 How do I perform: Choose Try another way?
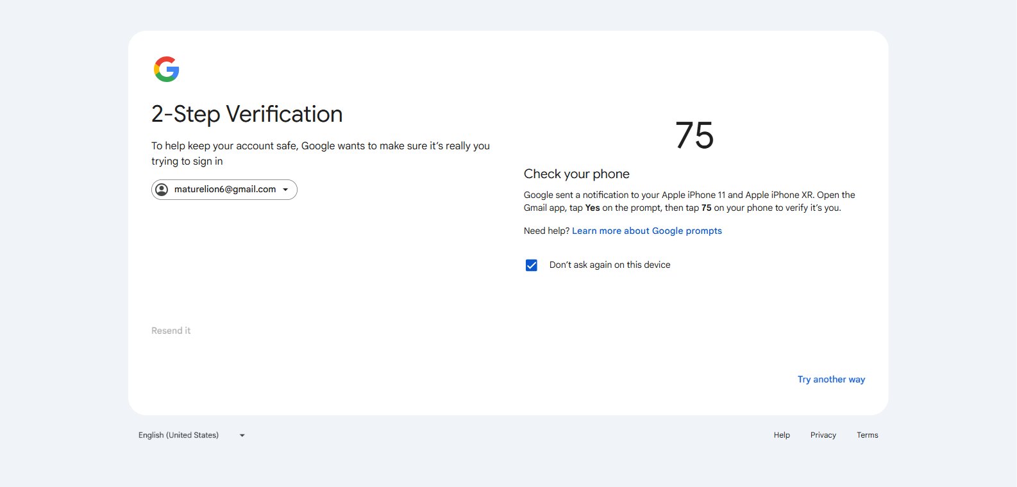pos(831,379)
